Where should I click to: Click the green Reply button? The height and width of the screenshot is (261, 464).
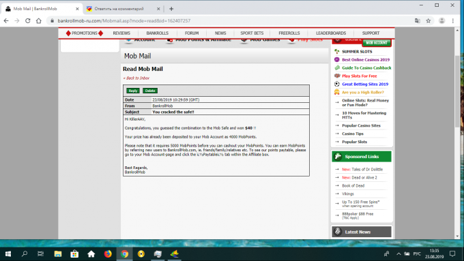[x=133, y=91]
